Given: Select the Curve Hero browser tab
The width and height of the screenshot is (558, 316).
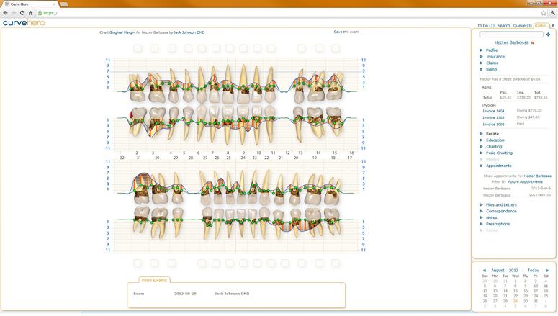Looking at the screenshot, I should tap(30, 4).
